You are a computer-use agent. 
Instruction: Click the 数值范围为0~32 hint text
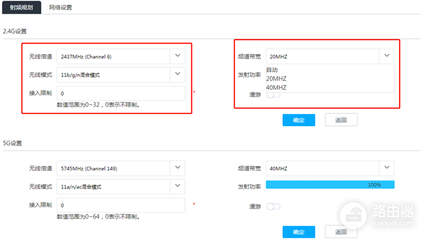(98, 105)
